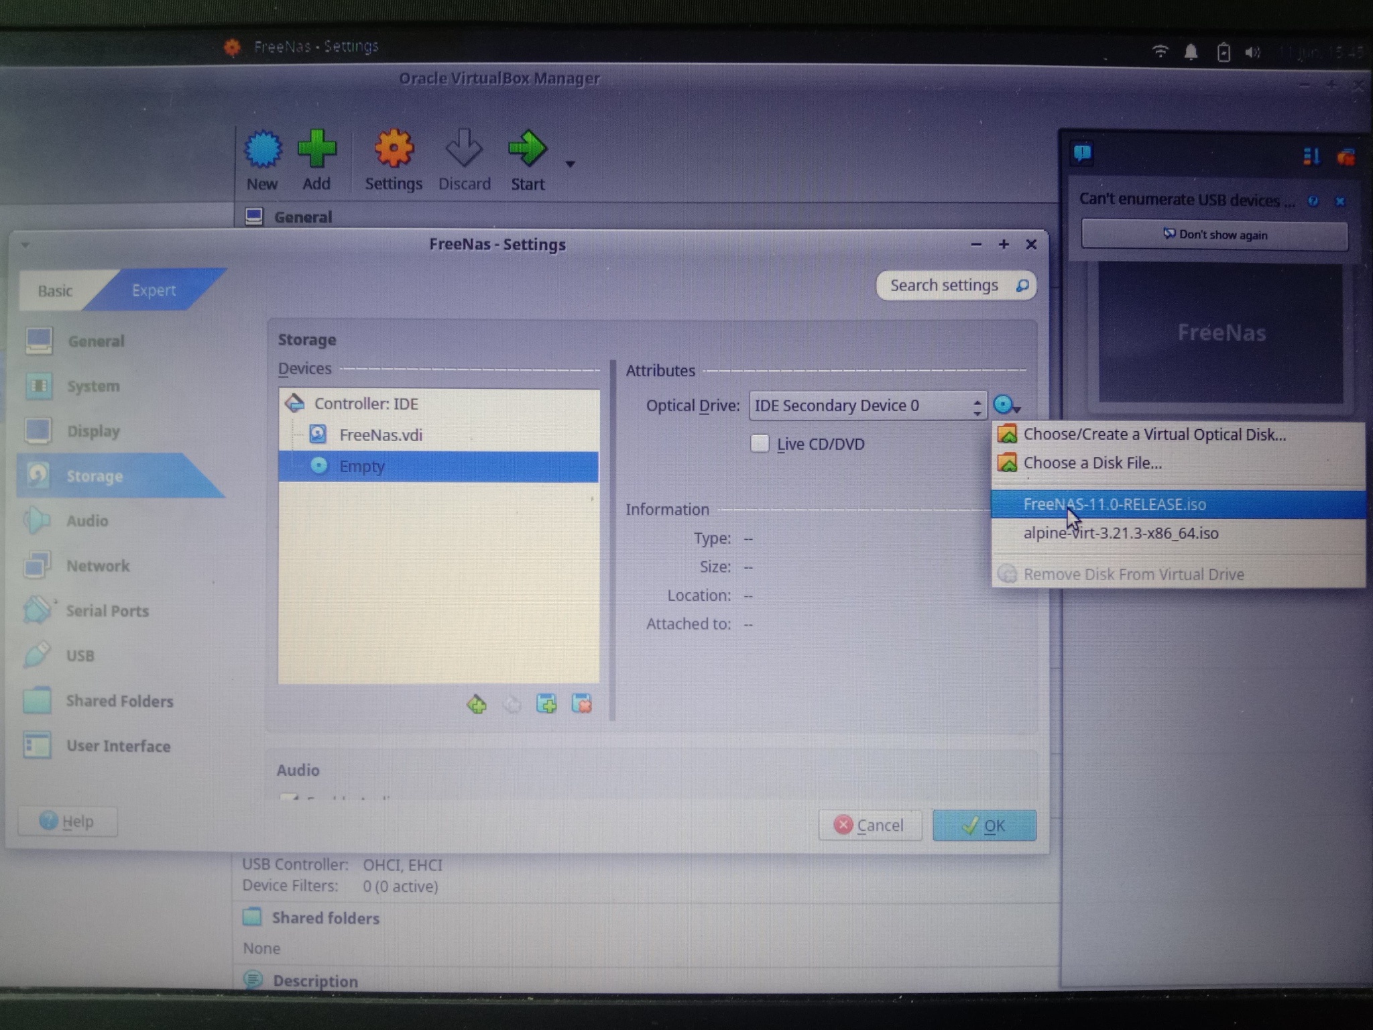Click the Discard toolbar icon

(x=464, y=160)
